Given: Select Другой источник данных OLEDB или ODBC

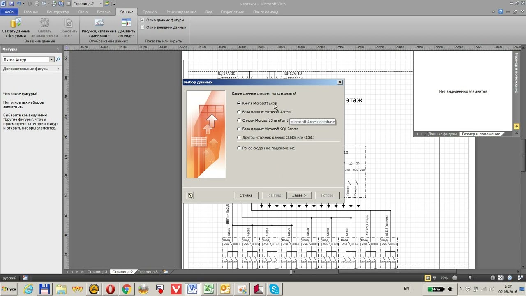Looking at the screenshot, I should coord(239,138).
